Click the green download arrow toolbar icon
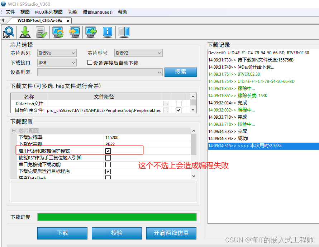The height and width of the screenshot is (247, 319). (25, 32)
